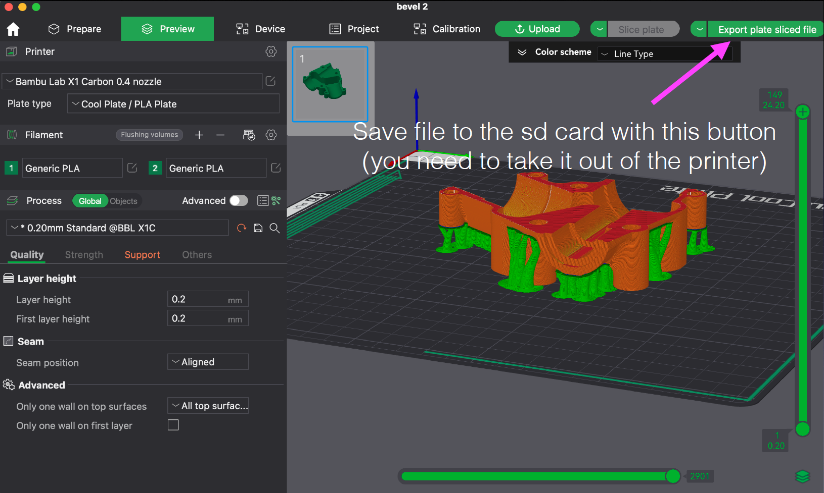
Task: Open 0.20mm Standard process preset dropdown
Action: 118,228
